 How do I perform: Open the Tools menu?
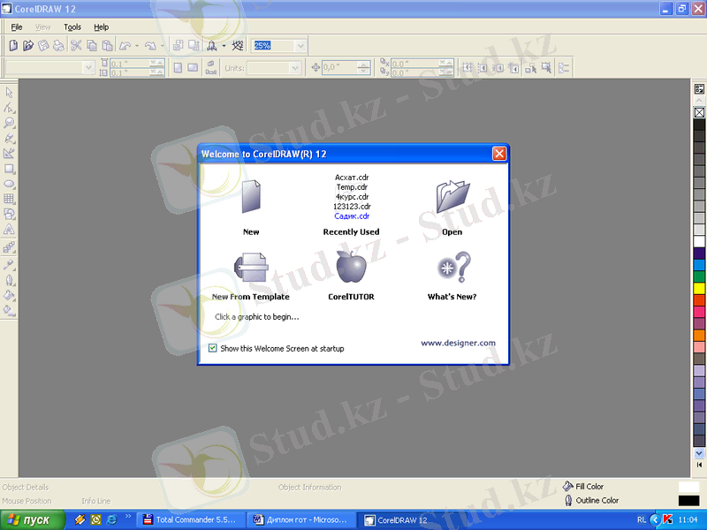(x=72, y=27)
